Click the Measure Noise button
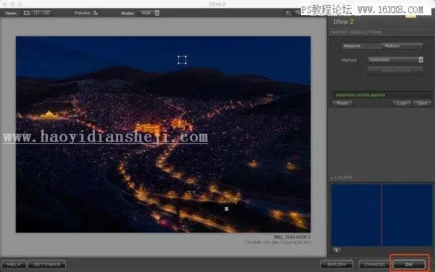435x272 pixels. [395, 71]
